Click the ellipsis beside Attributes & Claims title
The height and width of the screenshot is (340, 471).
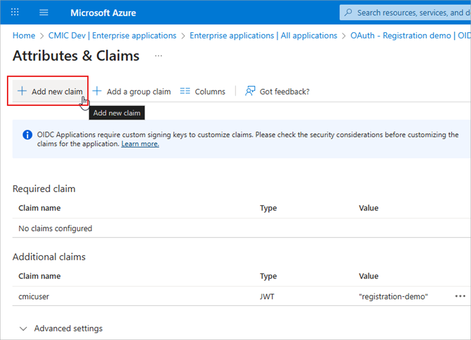coord(158,56)
